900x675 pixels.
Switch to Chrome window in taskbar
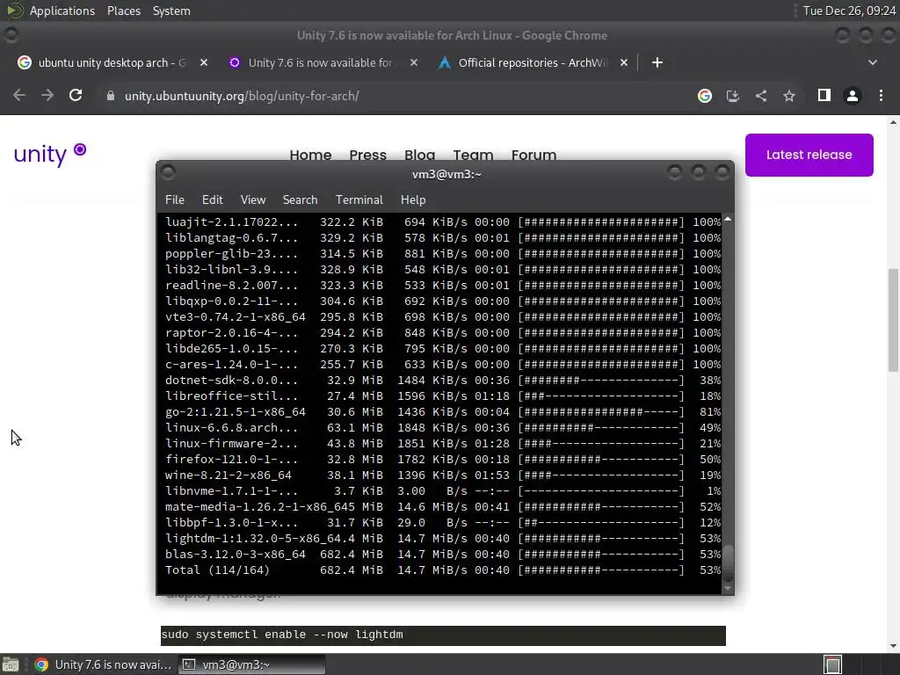coord(104,664)
